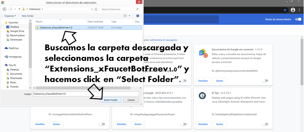Open Detalles for Documentos de Google
The height and width of the screenshot is (132, 304).
(x=203, y=81)
